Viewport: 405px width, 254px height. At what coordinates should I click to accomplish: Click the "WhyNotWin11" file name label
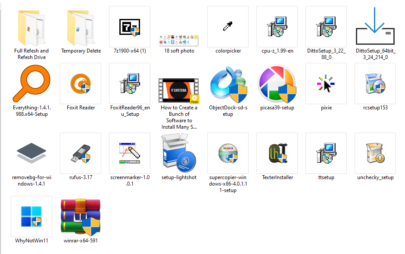[31, 241]
